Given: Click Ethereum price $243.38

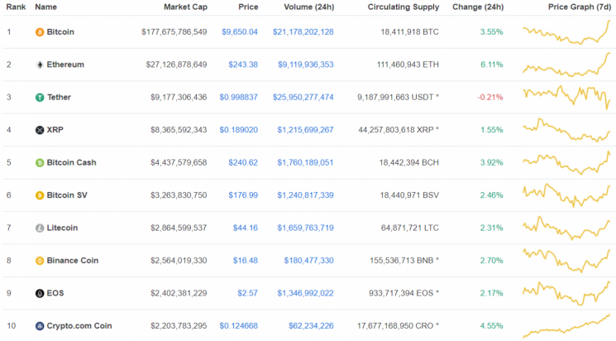Looking at the screenshot, I should (x=243, y=65).
